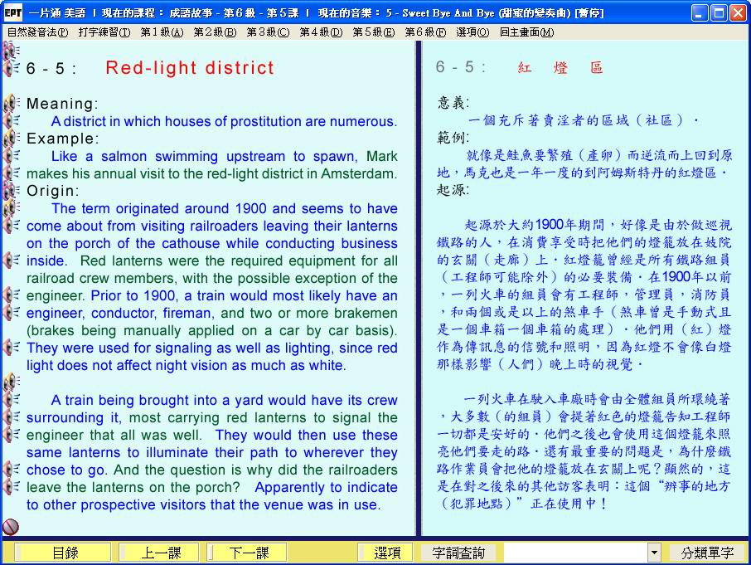This screenshot has height=565, width=751.
Task: Play audio for the Red-light district title
Action: coord(11,68)
